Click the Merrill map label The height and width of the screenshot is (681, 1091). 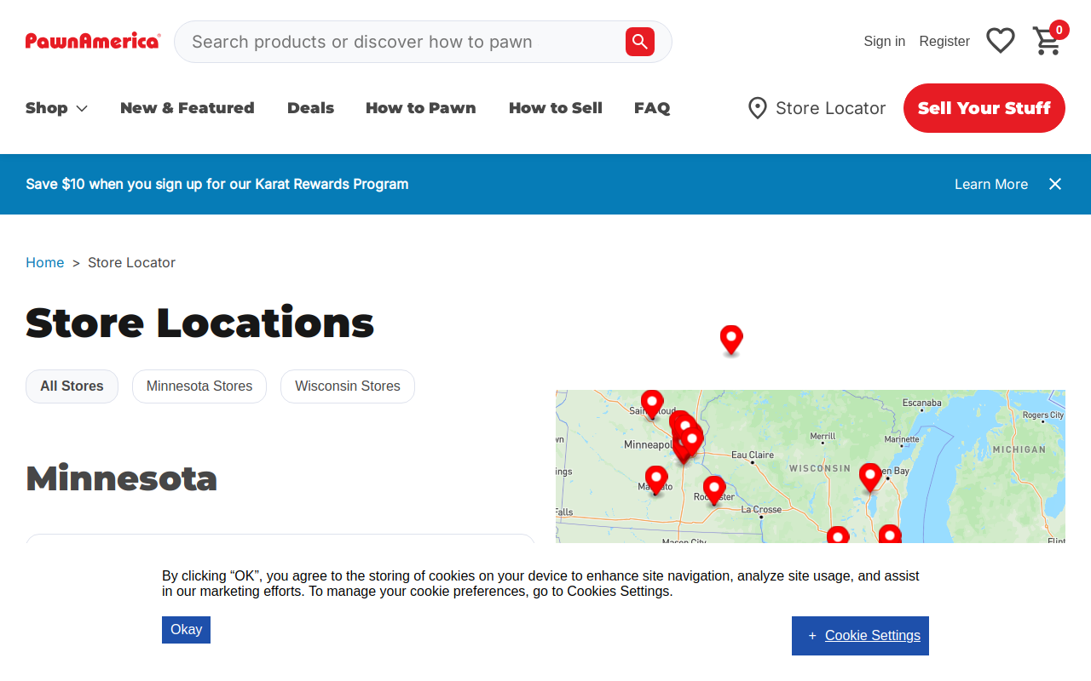point(823,437)
